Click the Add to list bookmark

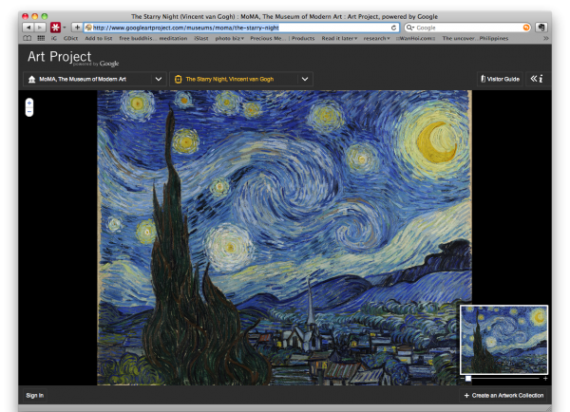pyautogui.click(x=99, y=38)
